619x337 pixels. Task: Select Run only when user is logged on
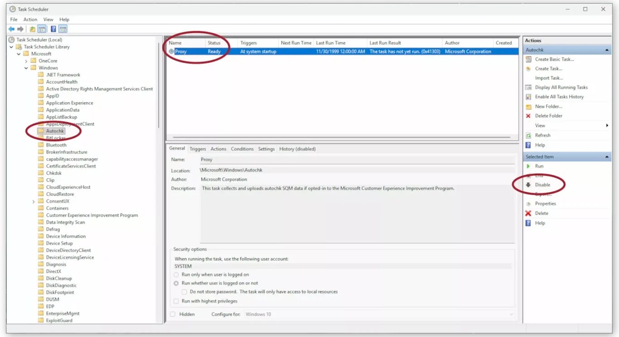point(176,275)
